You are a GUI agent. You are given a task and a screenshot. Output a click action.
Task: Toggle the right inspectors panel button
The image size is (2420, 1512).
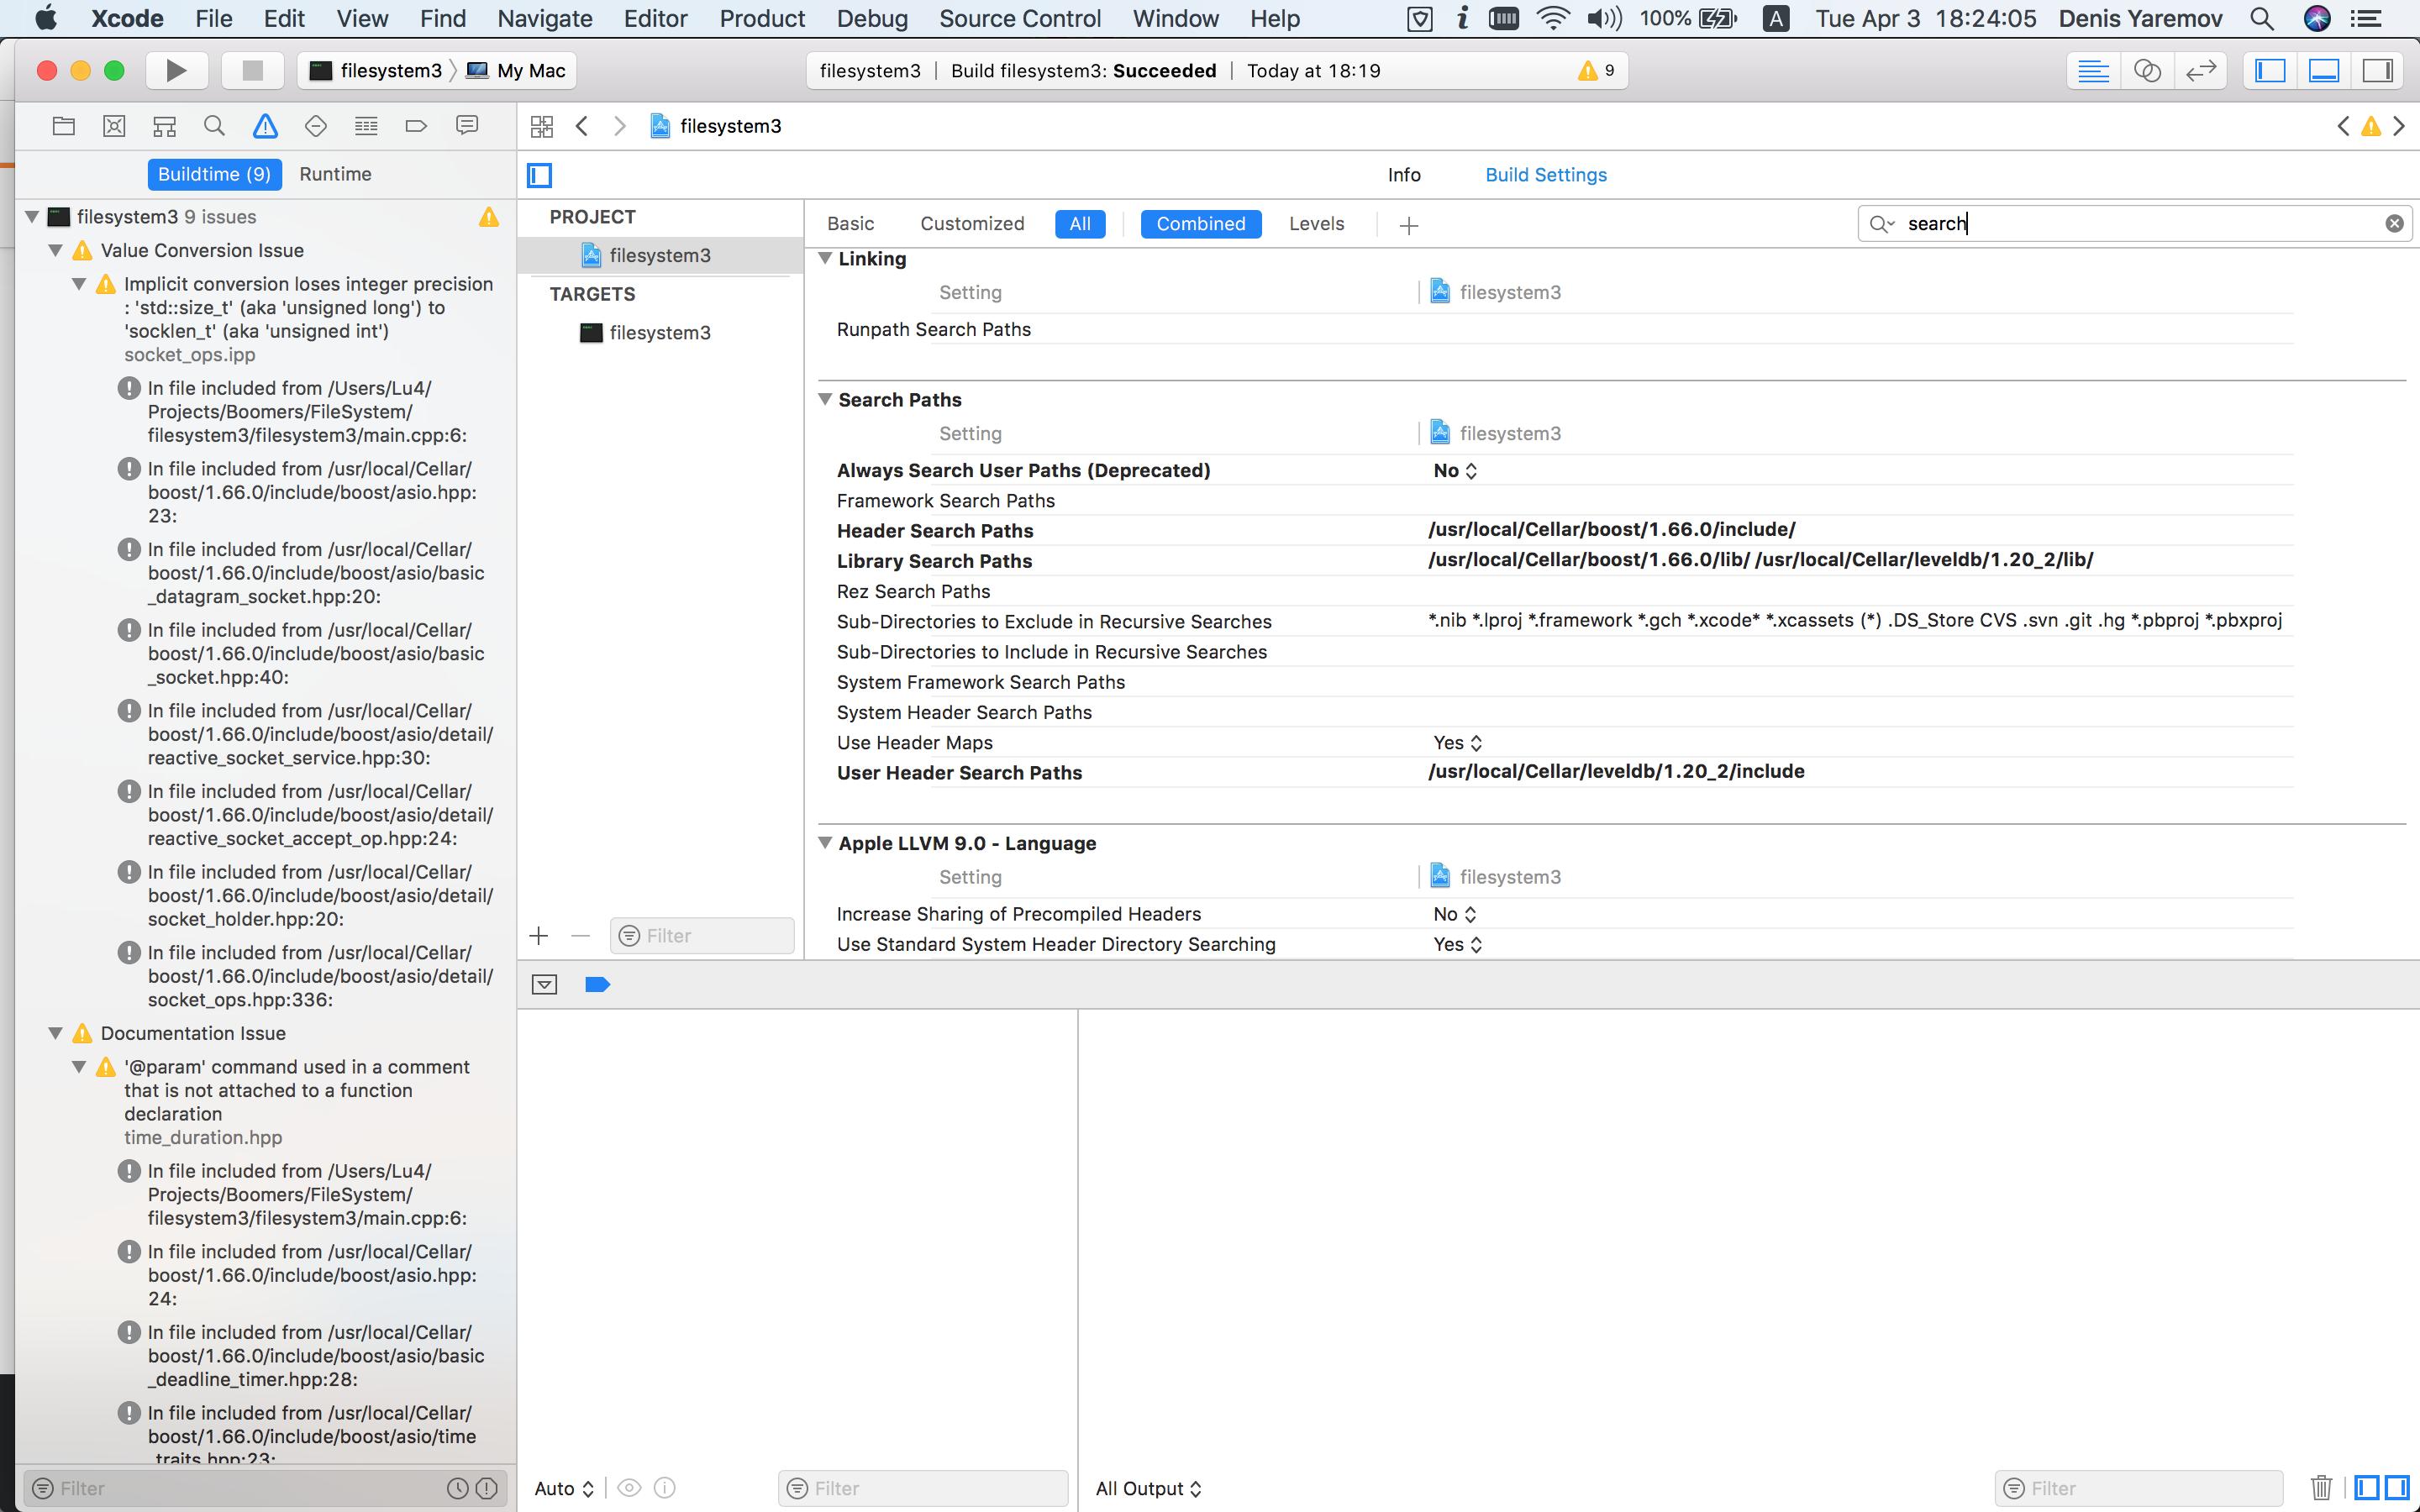click(x=2377, y=70)
